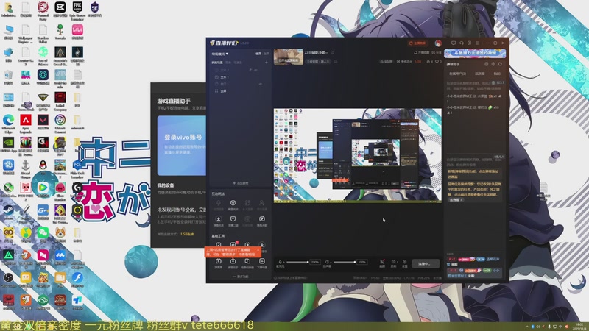Click the promotional banner on right panel

click(475, 53)
